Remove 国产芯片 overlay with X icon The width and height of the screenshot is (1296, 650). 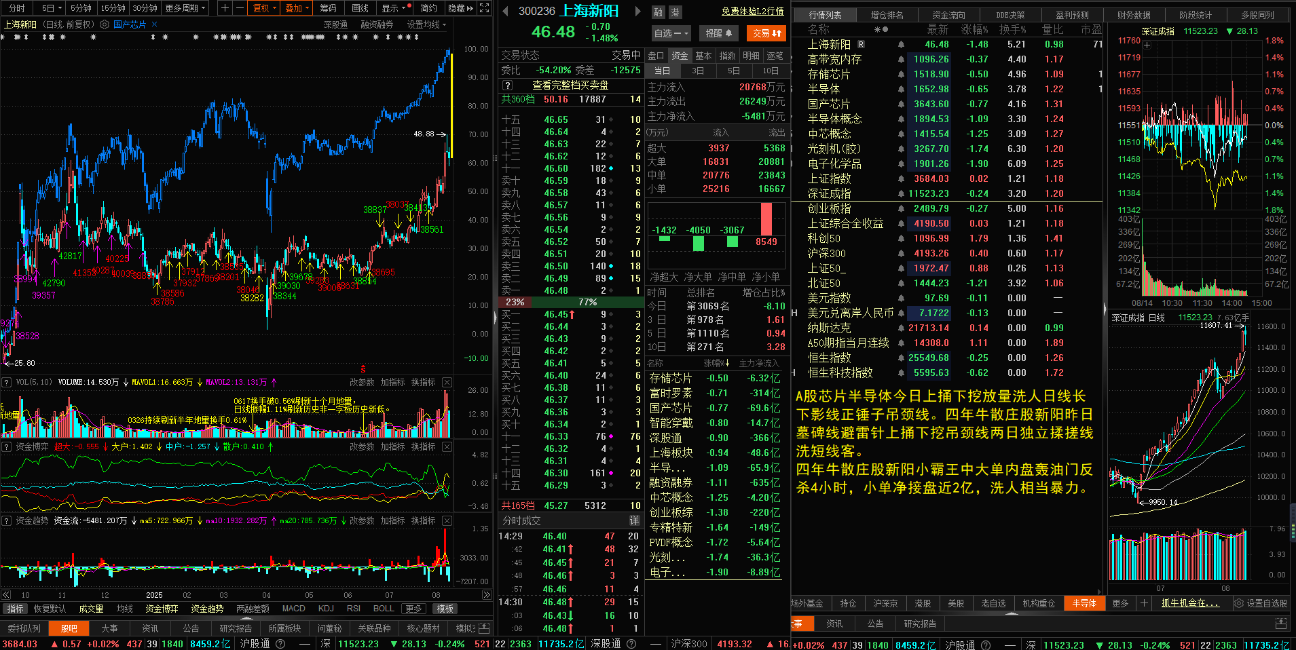coord(155,24)
